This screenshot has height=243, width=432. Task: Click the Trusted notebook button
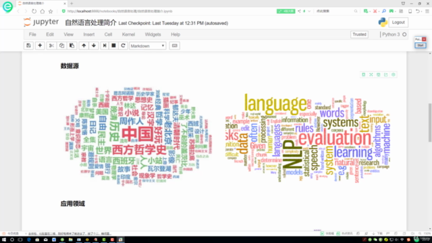359,34
